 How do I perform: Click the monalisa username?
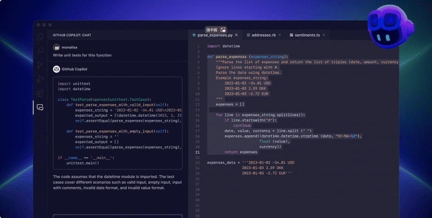(x=69, y=47)
